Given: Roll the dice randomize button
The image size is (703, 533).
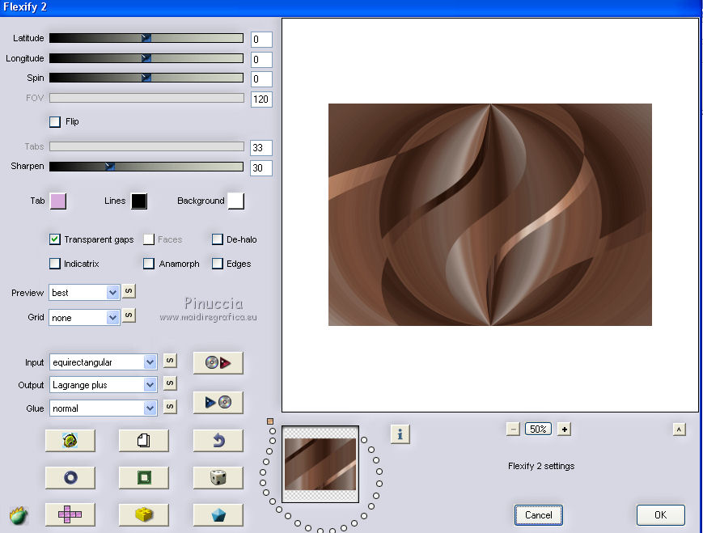Looking at the screenshot, I should pyautogui.click(x=218, y=477).
